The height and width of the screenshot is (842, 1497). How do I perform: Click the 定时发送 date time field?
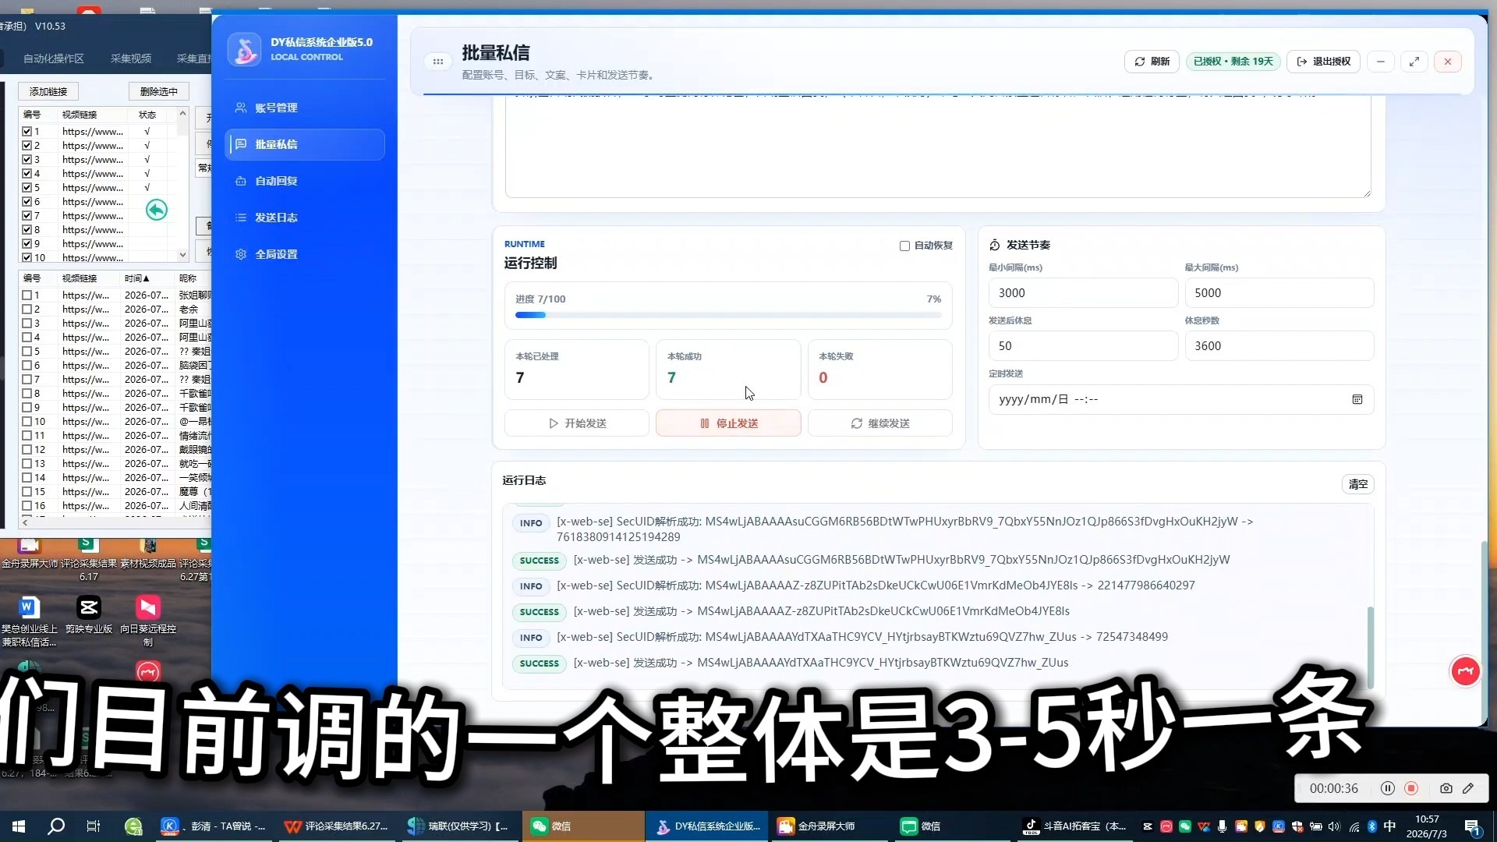(x=1181, y=399)
